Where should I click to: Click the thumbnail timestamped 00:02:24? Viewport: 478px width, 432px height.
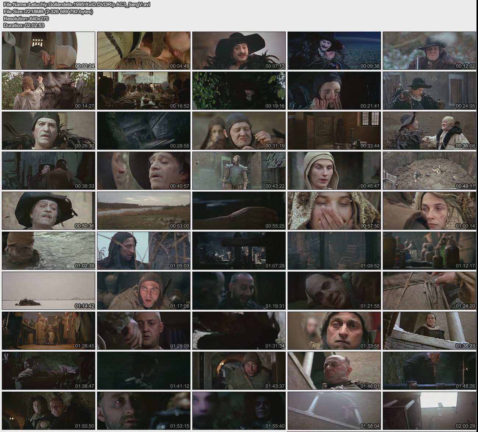(49, 51)
